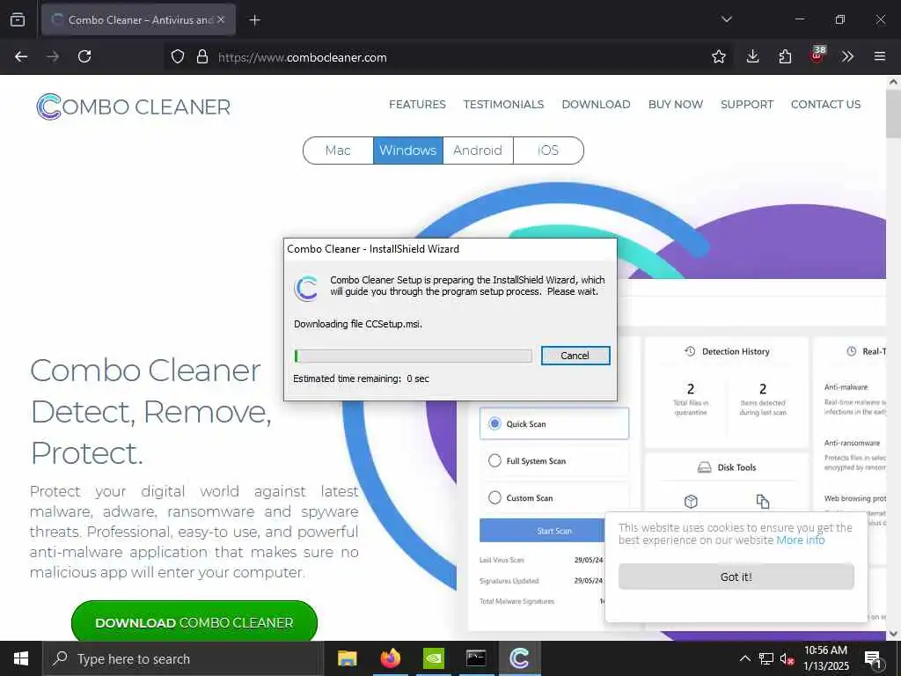Click the Real-Time clock icon
This screenshot has width=901, height=676.
coord(852,351)
